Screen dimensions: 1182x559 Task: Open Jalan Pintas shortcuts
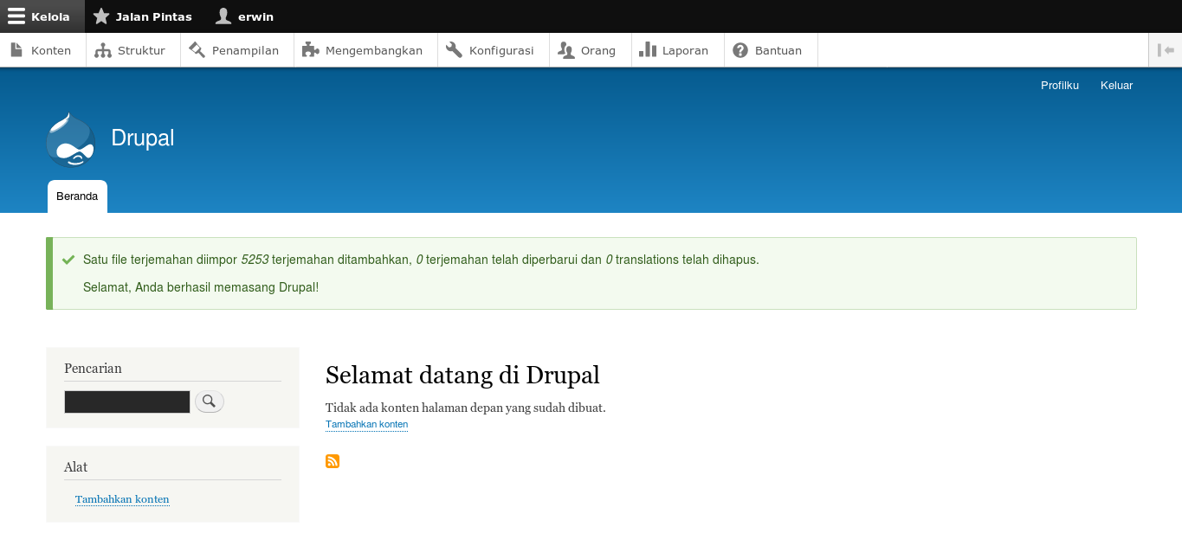coord(142,16)
